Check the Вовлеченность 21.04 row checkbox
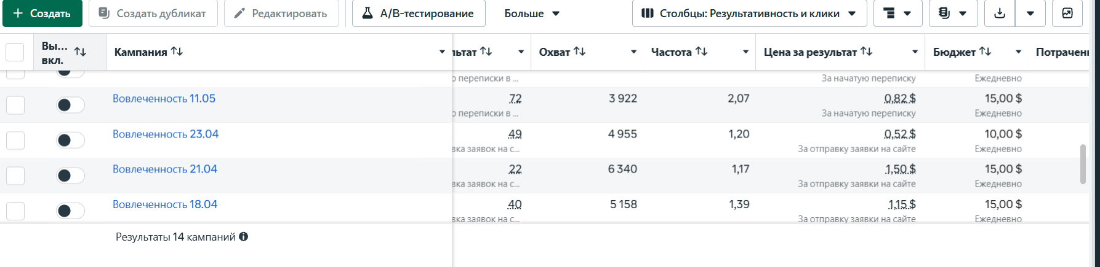Viewport: 1100px width, 267px height. point(15,176)
